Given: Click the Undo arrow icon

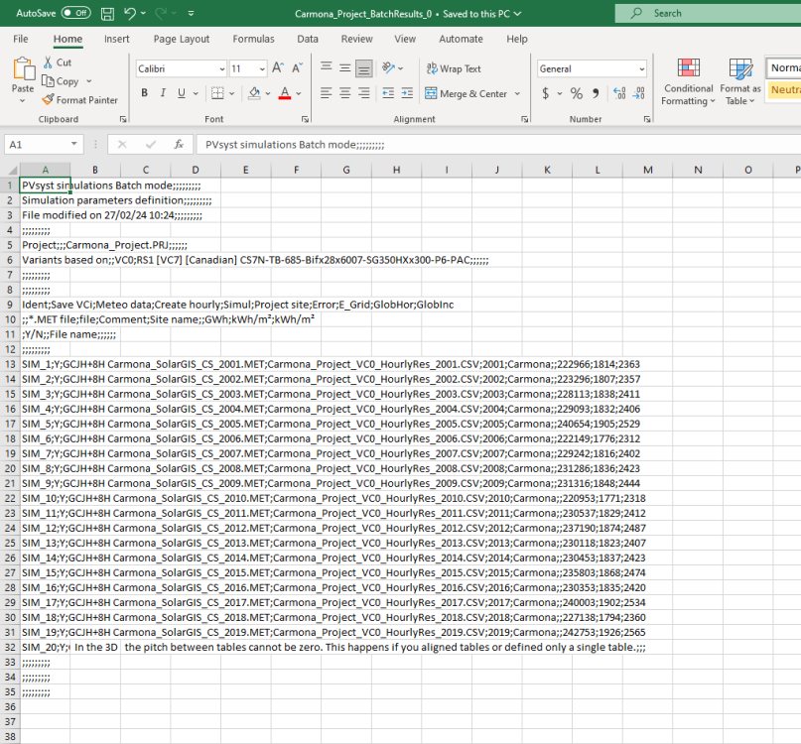Looking at the screenshot, I should (130, 14).
